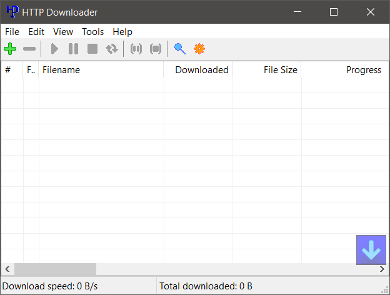Open the Edit menu
The height and width of the screenshot is (295, 390).
(36, 32)
